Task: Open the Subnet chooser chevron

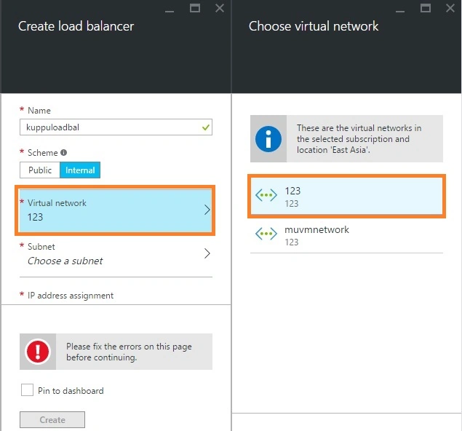Action: (x=207, y=253)
